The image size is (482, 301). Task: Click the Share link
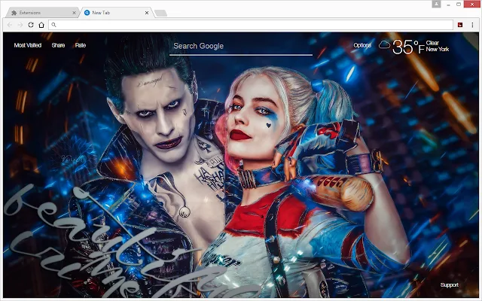tap(58, 45)
